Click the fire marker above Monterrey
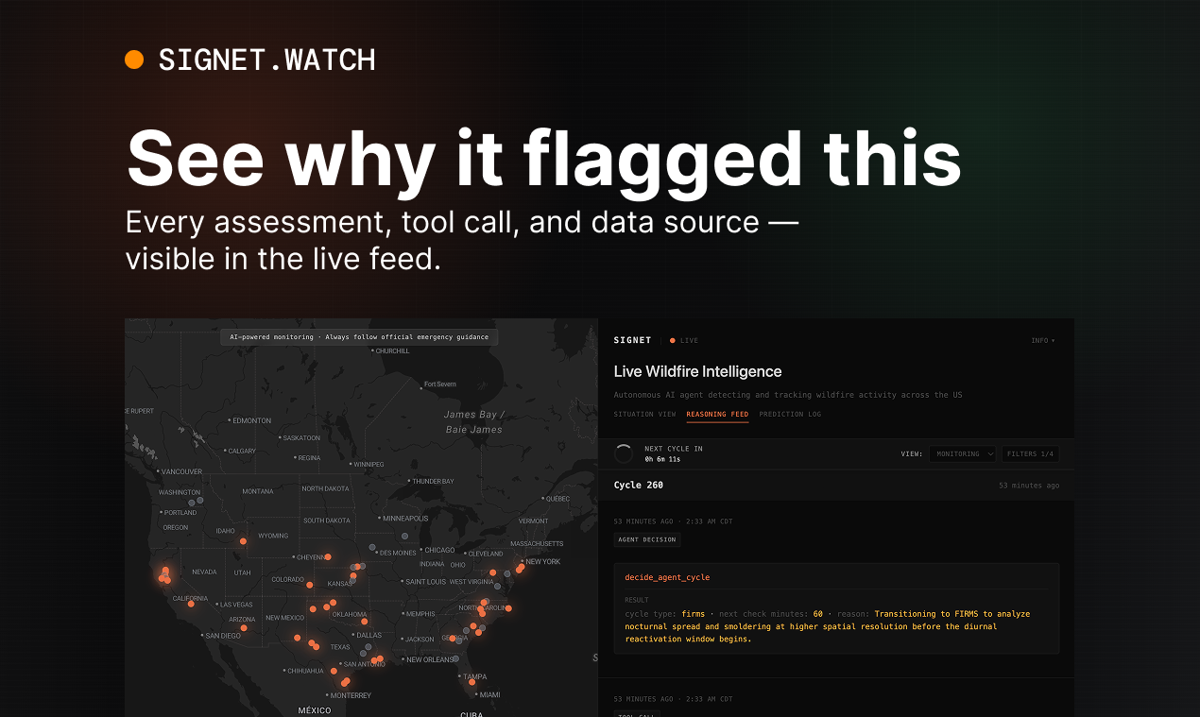The height and width of the screenshot is (717, 1200). coord(345,682)
